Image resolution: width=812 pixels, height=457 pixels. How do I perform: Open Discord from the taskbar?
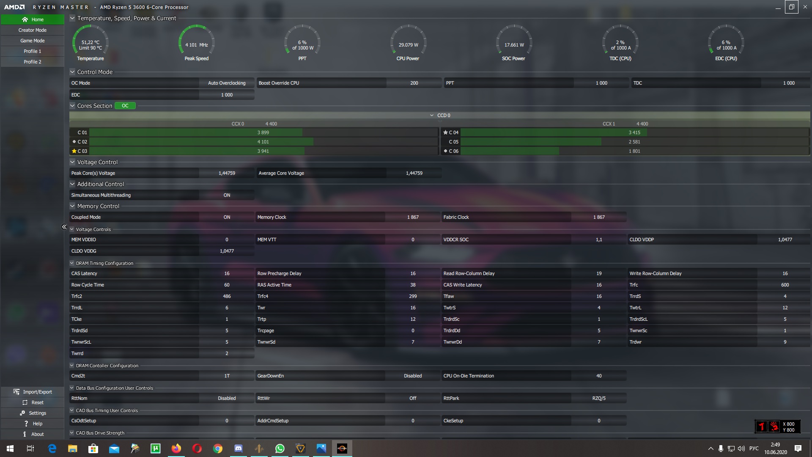[x=239, y=448]
